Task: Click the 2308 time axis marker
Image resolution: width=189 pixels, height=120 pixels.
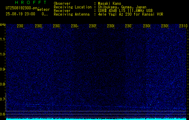Action: 147,26
